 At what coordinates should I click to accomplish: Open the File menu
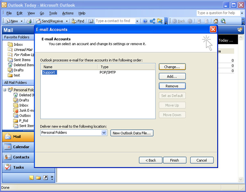[9, 13]
